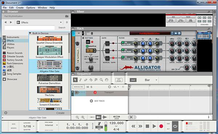Select the Razor tool in Sequencer toolbar
The height and width of the screenshot is (134, 218).
coord(91,80)
